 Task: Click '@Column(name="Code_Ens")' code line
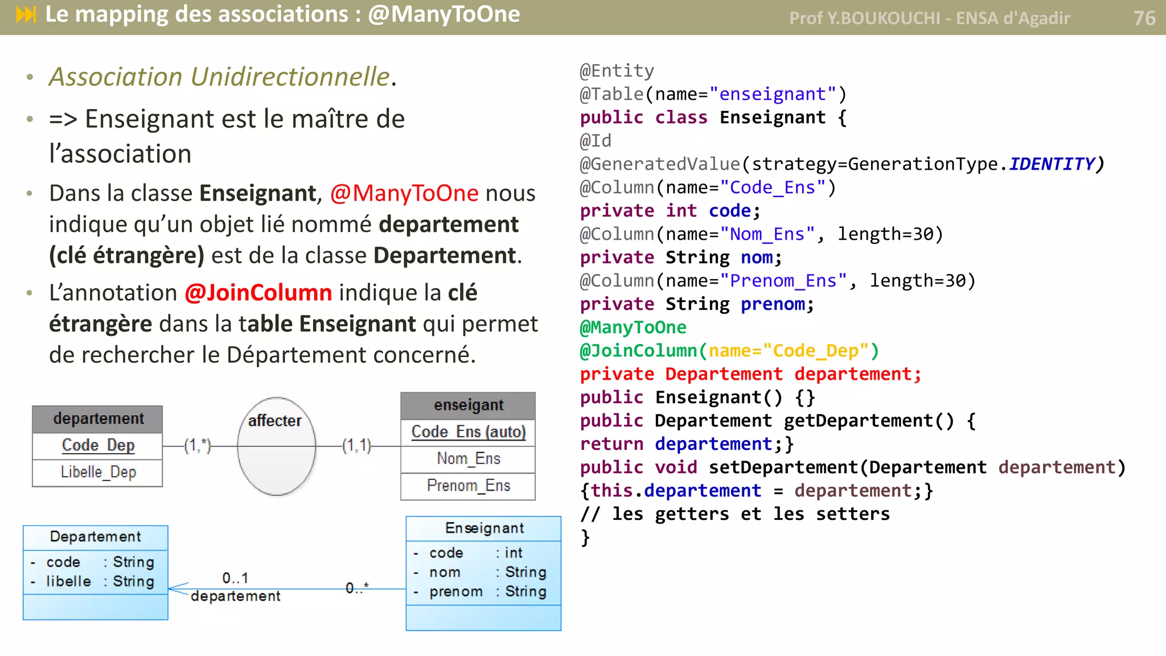click(708, 188)
